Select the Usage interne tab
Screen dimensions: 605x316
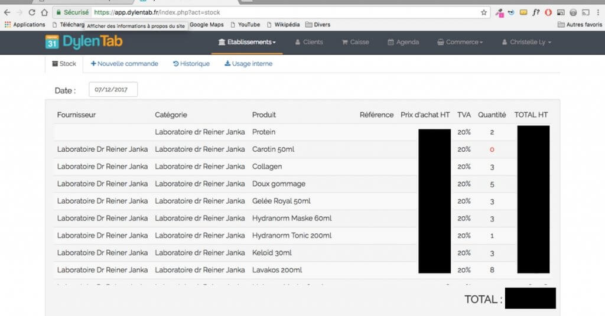pos(249,64)
